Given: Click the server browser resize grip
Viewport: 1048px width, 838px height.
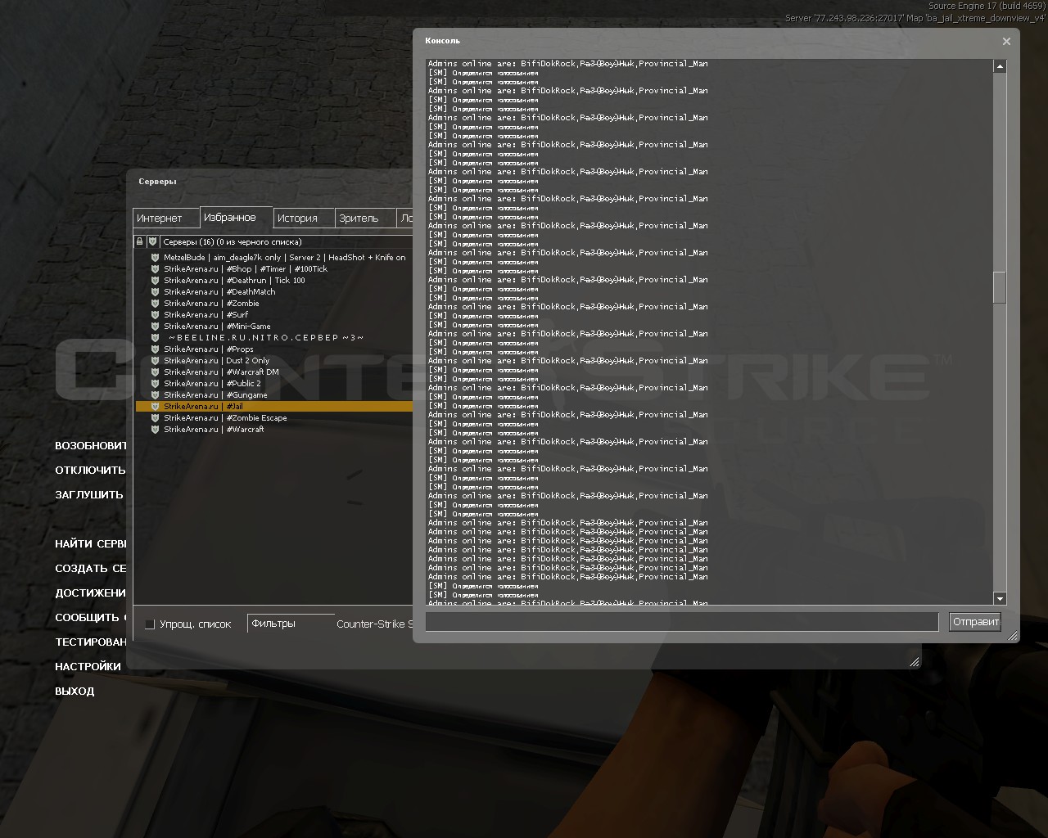Looking at the screenshot, I should coord(914,661).
